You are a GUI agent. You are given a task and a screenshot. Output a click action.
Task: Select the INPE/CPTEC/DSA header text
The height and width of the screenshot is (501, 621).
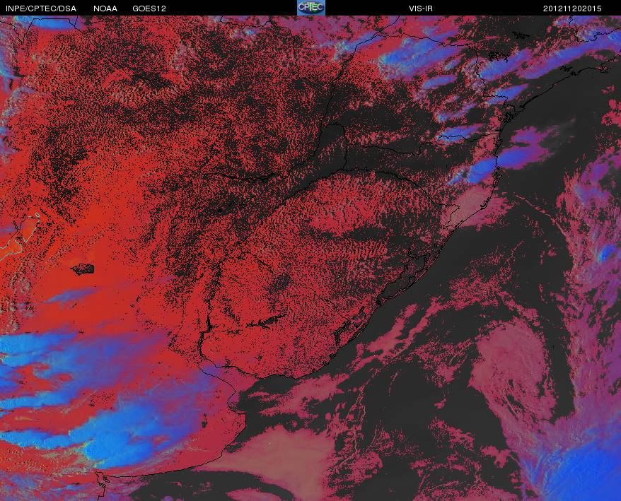[x=41, y=8]
